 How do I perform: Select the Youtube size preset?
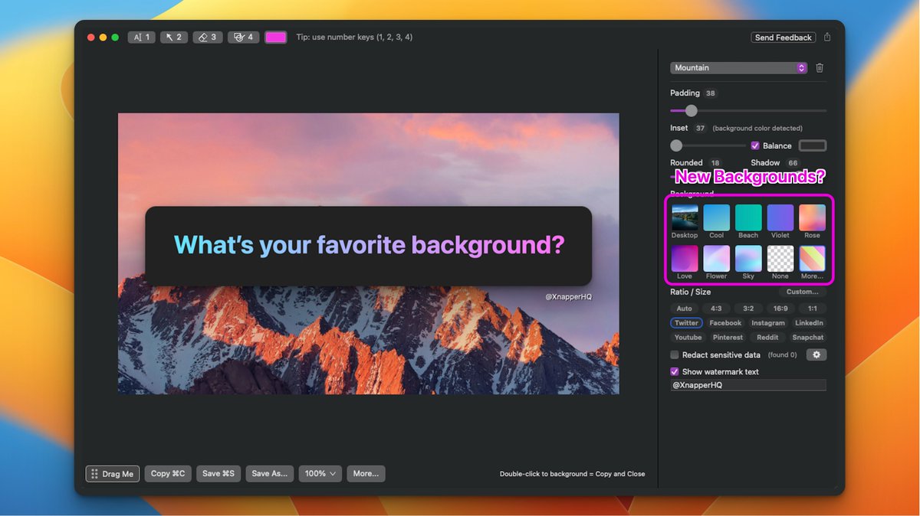[x=688, y=337]
